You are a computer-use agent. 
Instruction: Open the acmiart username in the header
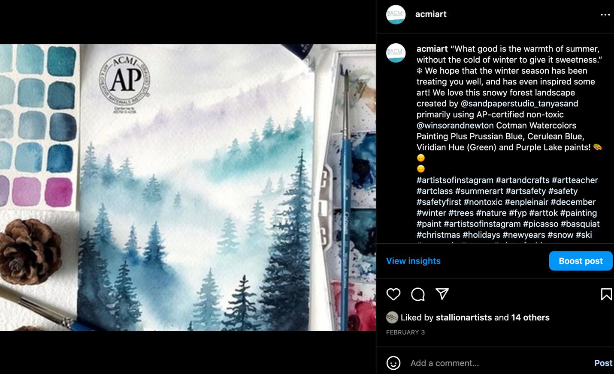[431, 14]
